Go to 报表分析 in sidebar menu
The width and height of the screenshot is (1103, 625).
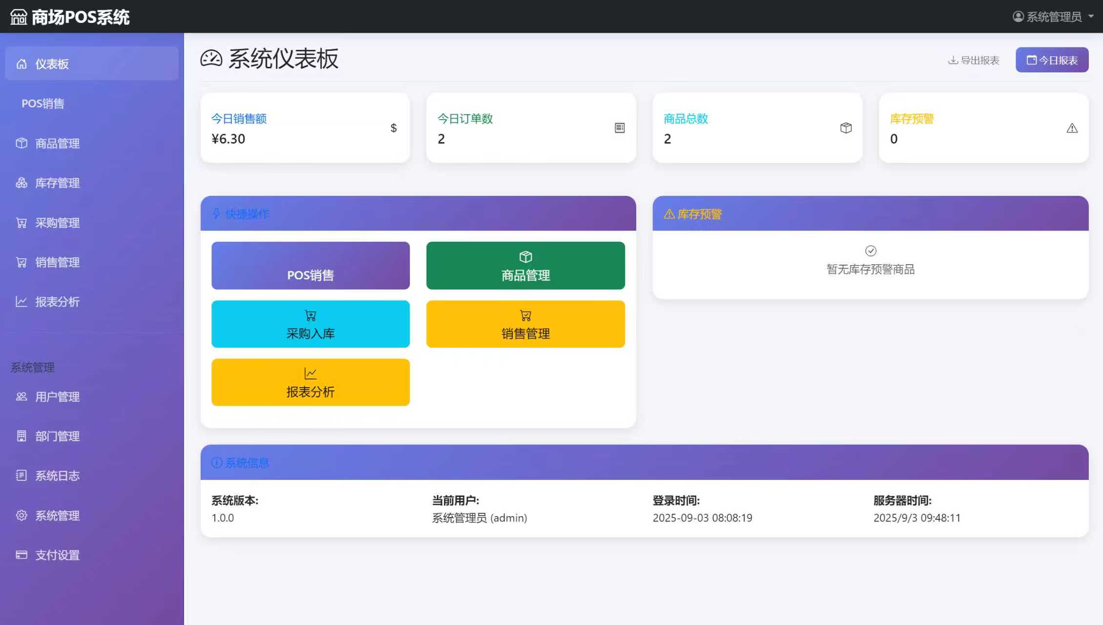[x=57, y=302]
